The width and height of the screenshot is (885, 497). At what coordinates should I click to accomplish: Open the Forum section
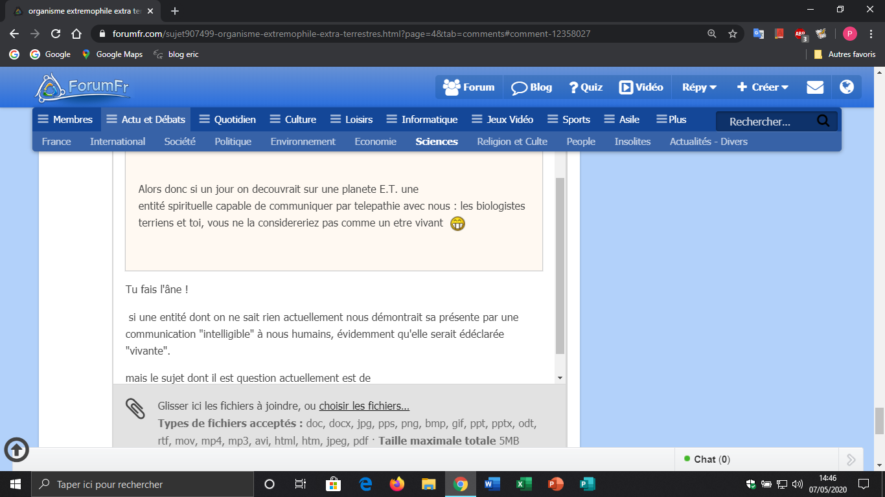[x=468, y=87]
